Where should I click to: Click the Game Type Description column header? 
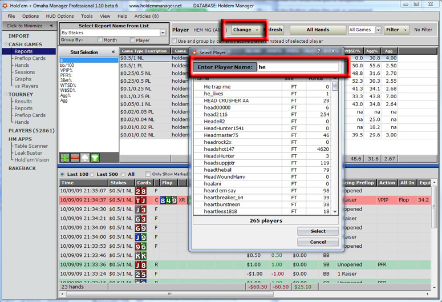coord(145,51)
